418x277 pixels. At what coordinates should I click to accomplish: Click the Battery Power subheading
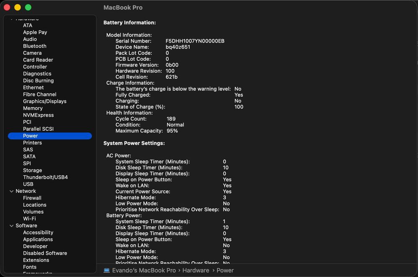click(124, 215)
